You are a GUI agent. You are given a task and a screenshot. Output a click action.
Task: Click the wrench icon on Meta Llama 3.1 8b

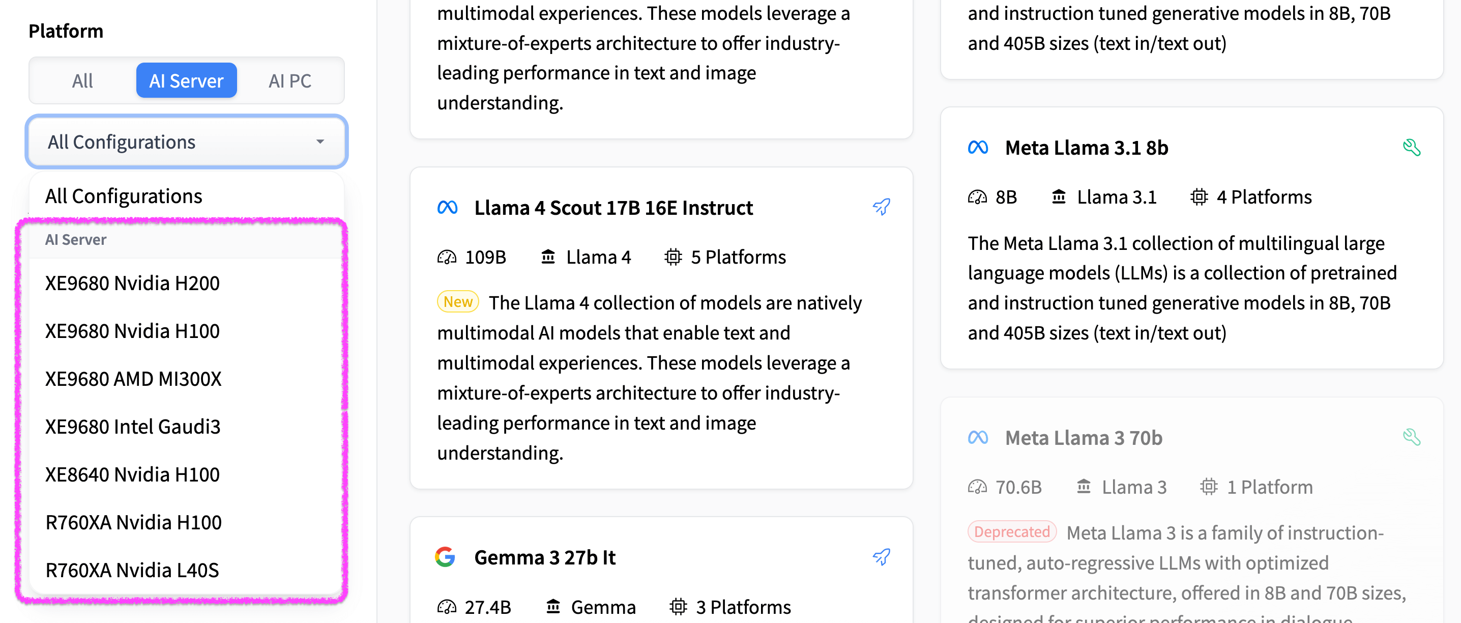click(1411, 148)
